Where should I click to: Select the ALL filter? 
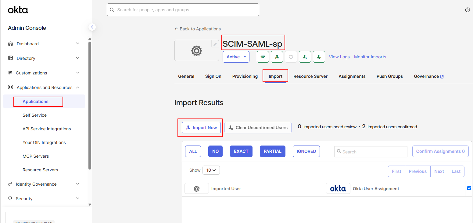(x=193, y=151)
